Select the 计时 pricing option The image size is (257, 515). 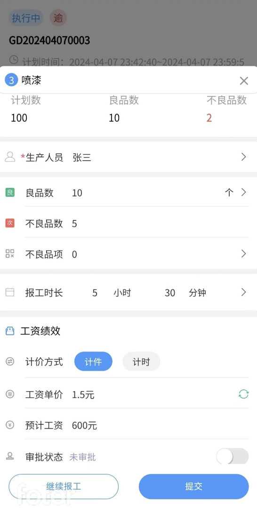[x=141, y=362]
